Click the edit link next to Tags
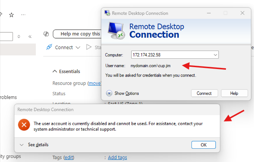This screenshot has width=254, height=162. (69, 157)
